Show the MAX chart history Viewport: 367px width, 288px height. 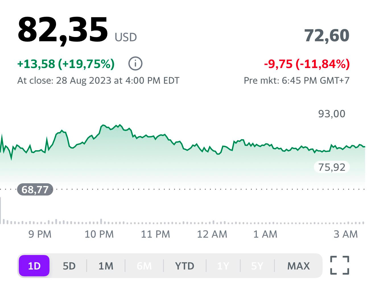pyautogui.click(x=298, y=266)
